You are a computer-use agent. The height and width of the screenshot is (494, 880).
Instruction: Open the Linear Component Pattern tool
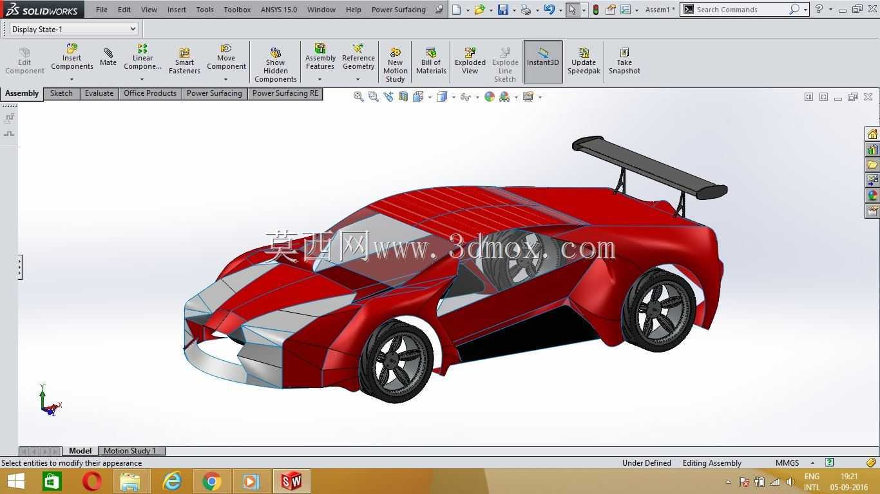pos(142,58)
